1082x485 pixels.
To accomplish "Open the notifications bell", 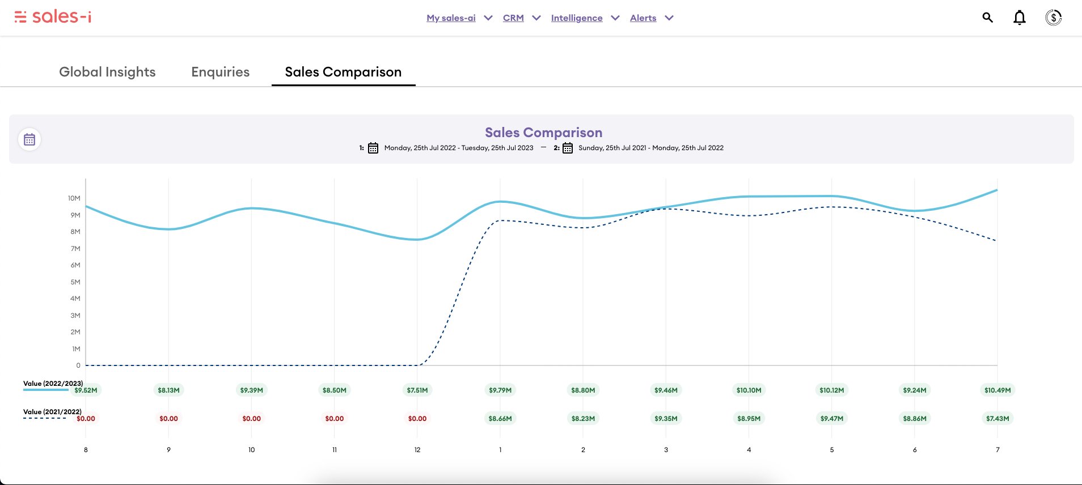I will 1019,18.
